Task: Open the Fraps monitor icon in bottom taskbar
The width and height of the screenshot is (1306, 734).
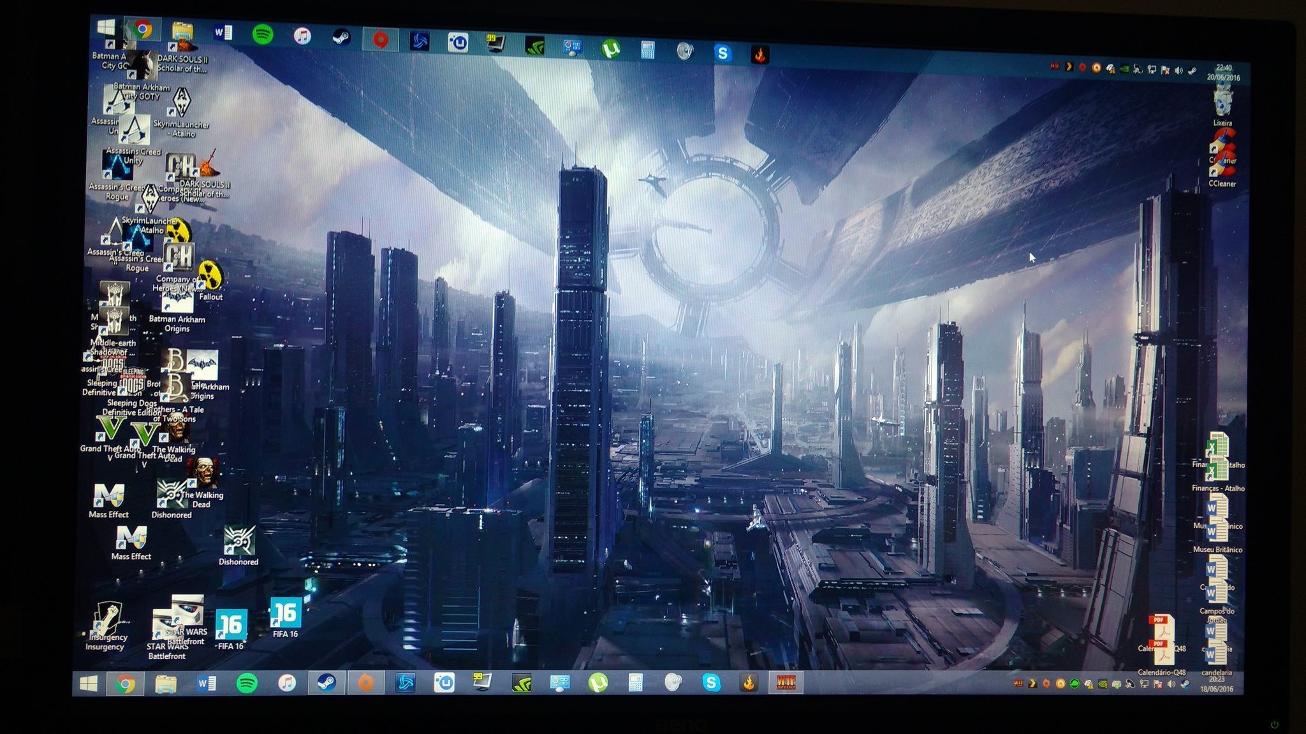Action: pyautogui.click(x=483, y=682)
